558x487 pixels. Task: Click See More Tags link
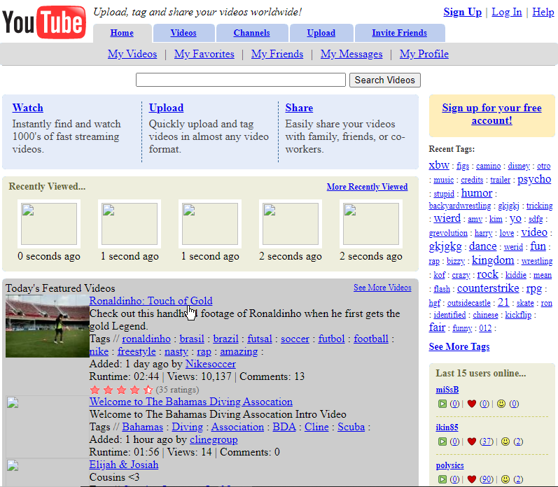click(x=459, y=347)
